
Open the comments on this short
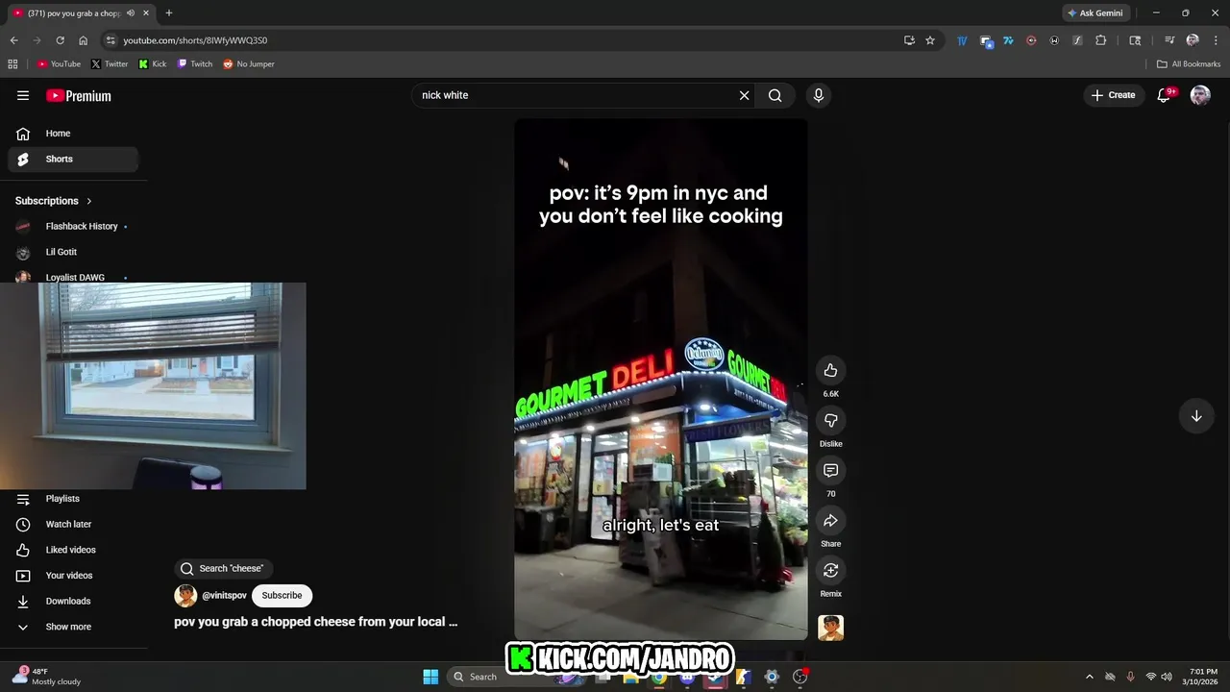click(831, 471)
